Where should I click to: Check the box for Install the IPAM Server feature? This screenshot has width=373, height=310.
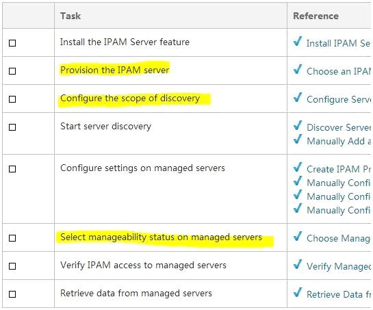pos(12,43)
